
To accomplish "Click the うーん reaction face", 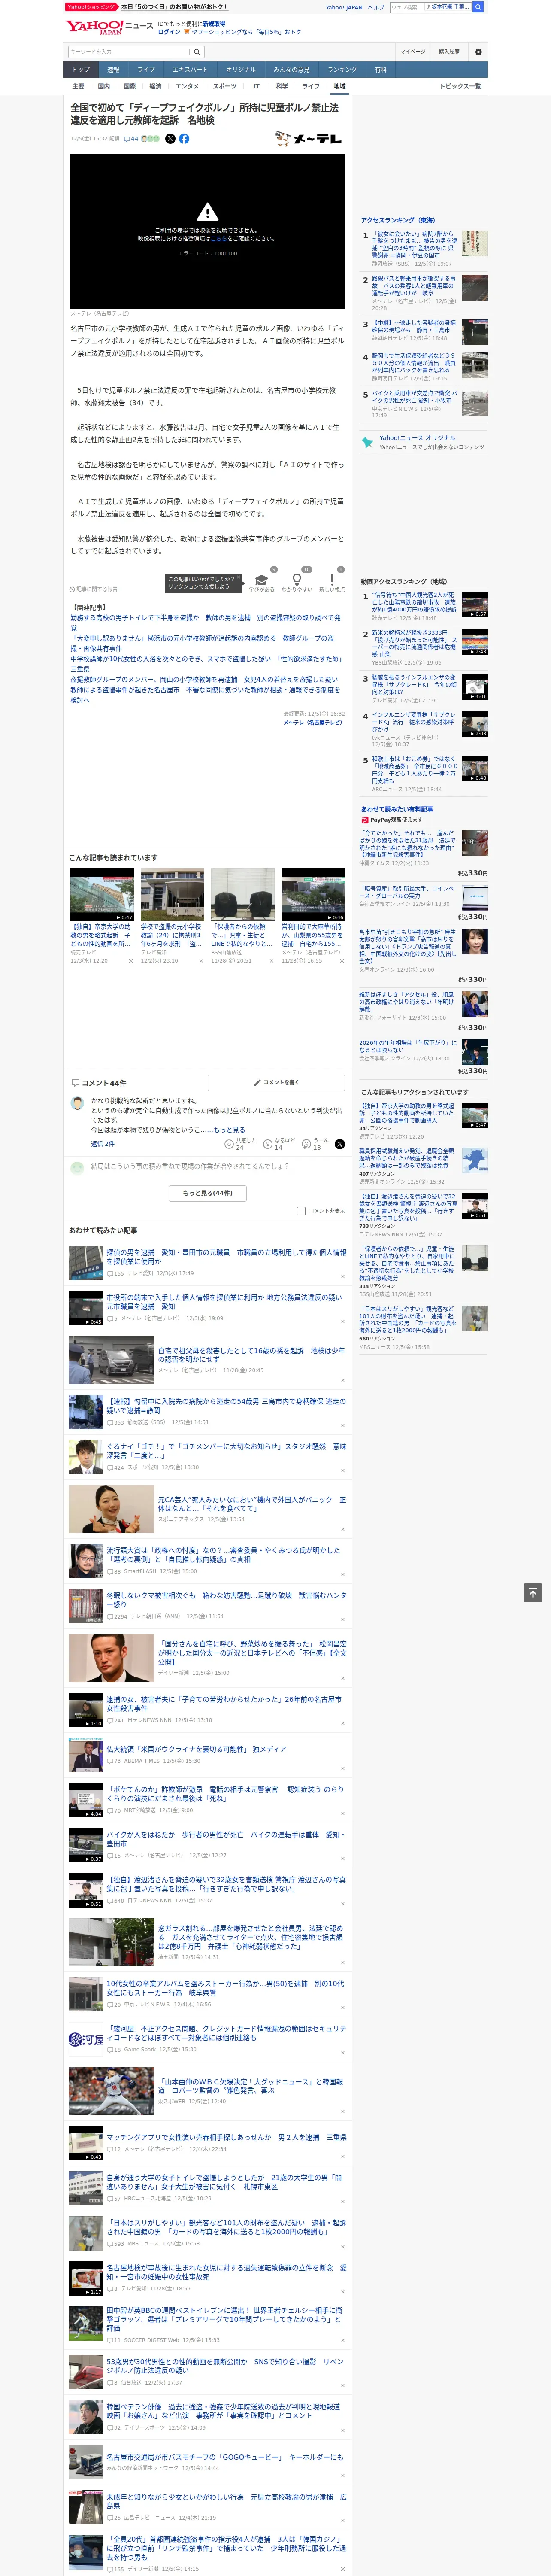I will (x=307, y=1144).
